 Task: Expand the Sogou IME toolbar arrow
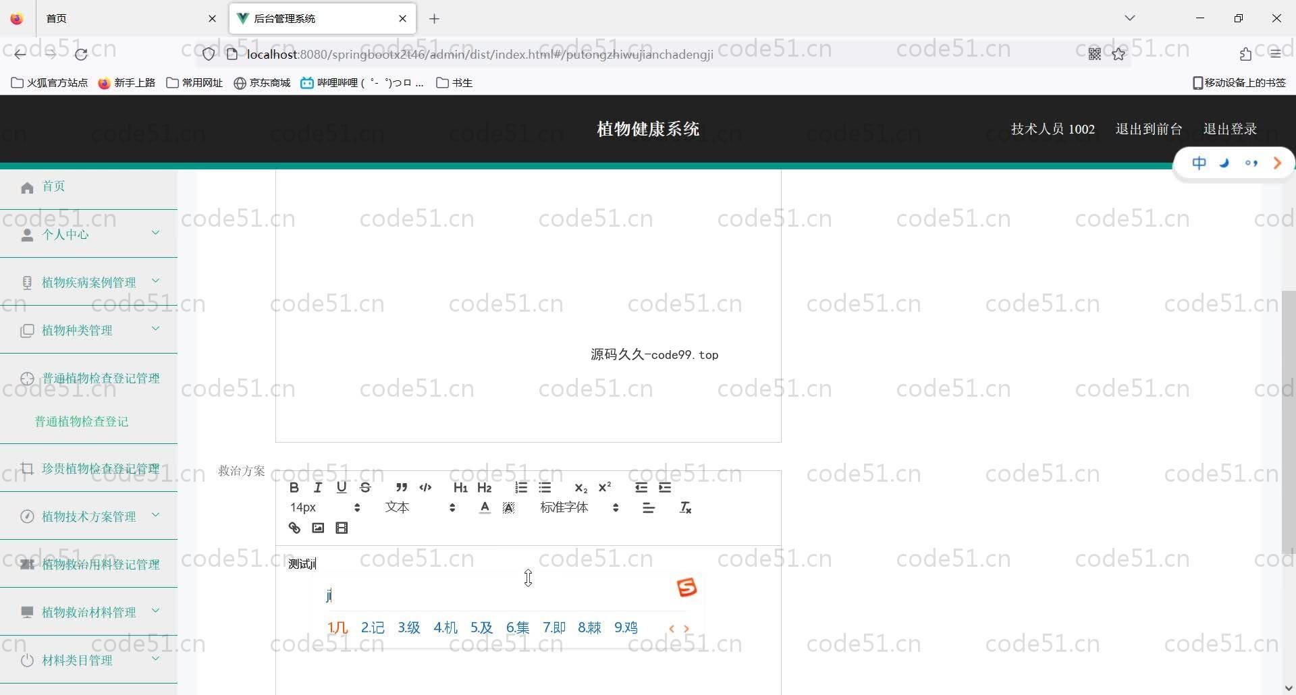point(1277,163)
